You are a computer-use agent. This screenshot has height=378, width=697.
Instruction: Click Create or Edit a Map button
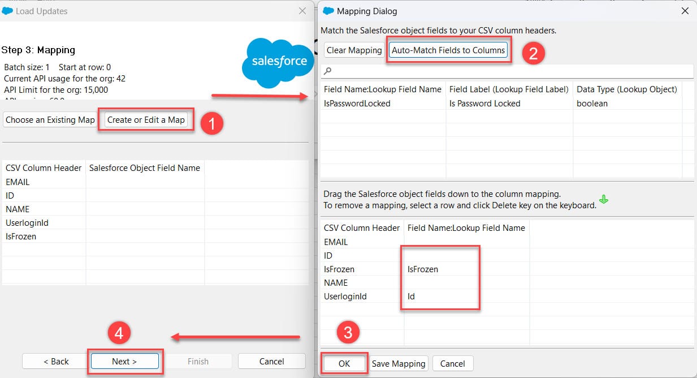146,120
